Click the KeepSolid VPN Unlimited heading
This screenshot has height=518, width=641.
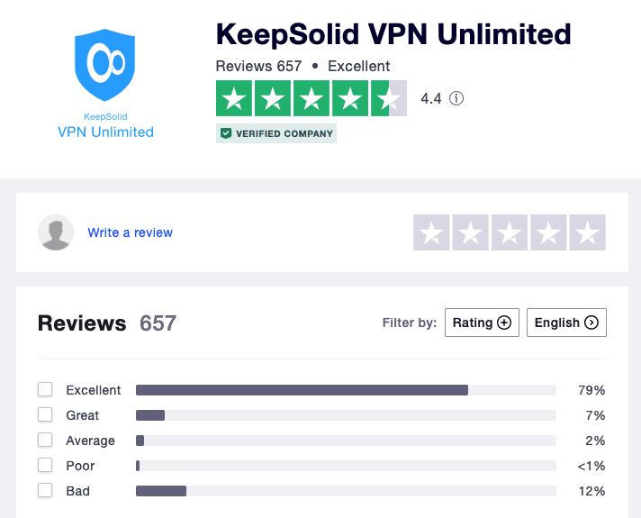click(393, 34)
